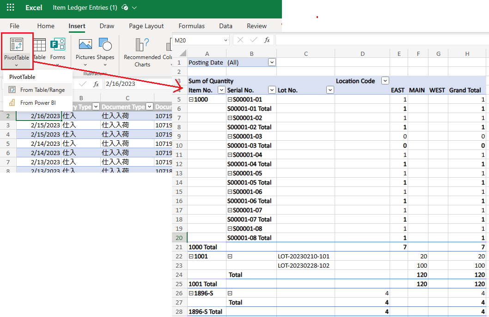
Task: Switch to the Data ribbon tab
Action: coord(226,26)
